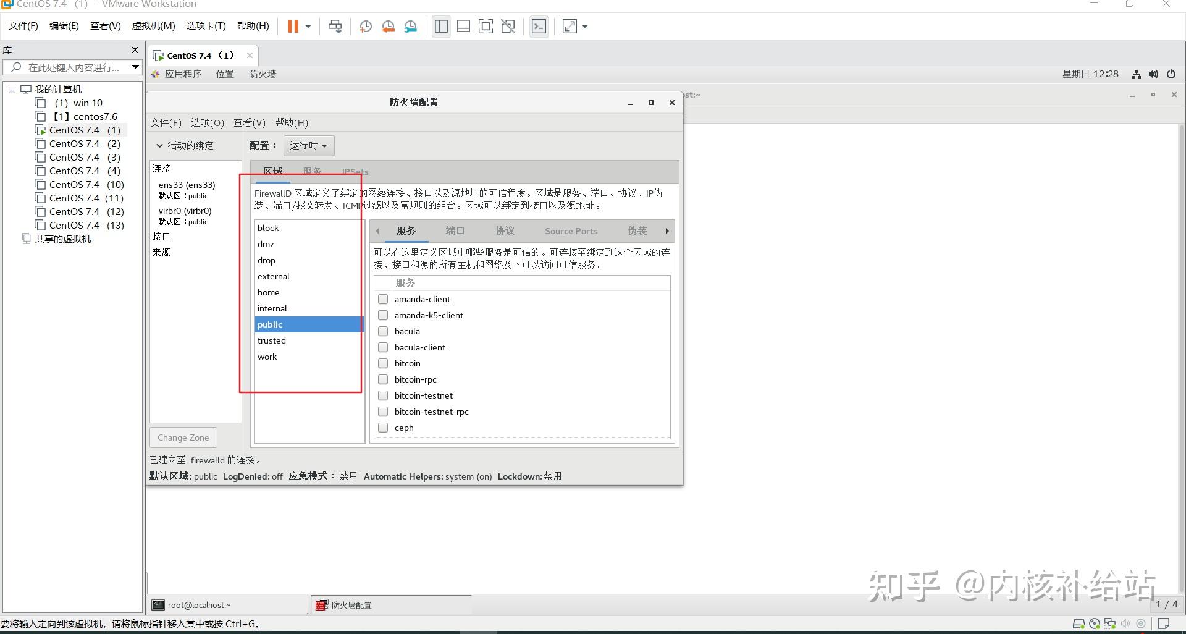The width and height of the screenshot is (1186, 634).
Task: Select the work zone
Action: (x=309, y=357)
